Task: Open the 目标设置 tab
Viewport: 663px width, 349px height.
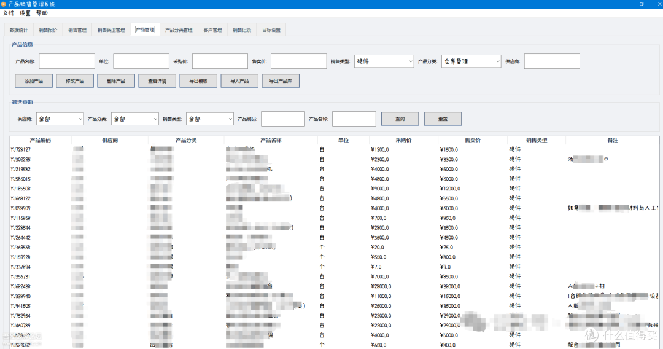Action: tap(271, 30)
